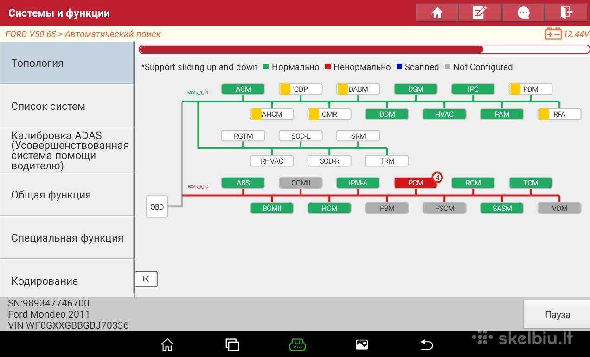
Task: Open Калибровка ADAS menu item
Action: (67, 150)
